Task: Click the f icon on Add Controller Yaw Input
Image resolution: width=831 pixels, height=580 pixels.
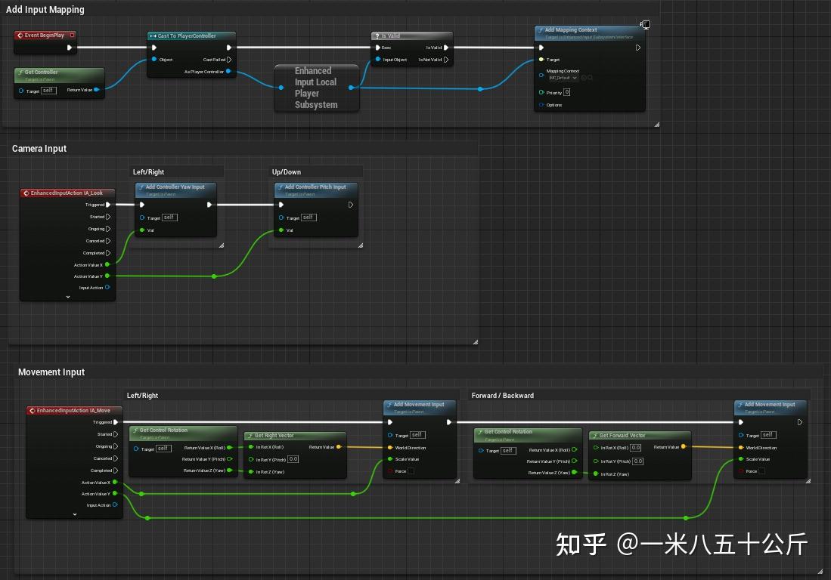Action: 141,187
